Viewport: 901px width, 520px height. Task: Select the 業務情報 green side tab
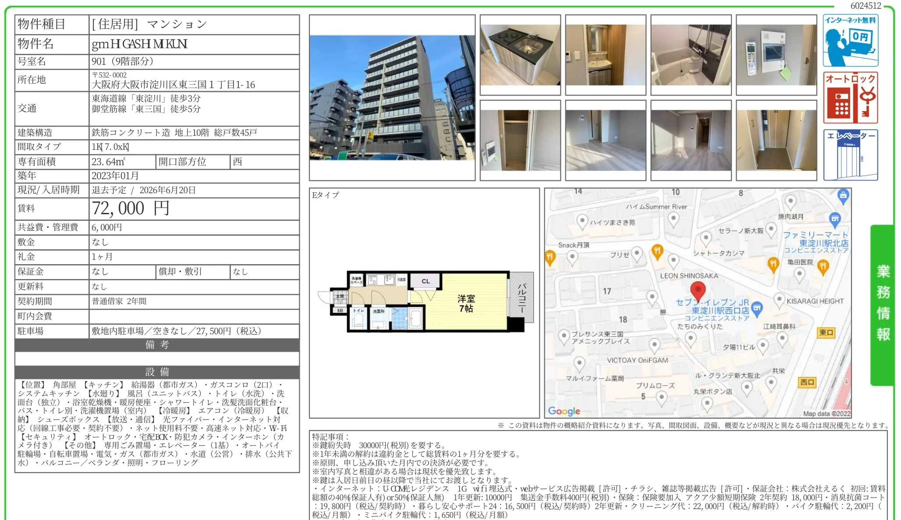[x=883, y=304]
